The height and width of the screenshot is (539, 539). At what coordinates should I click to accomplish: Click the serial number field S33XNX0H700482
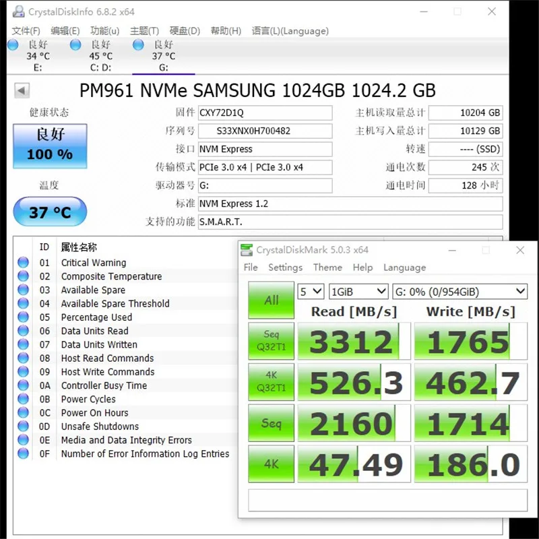click(x=265, y=131)
